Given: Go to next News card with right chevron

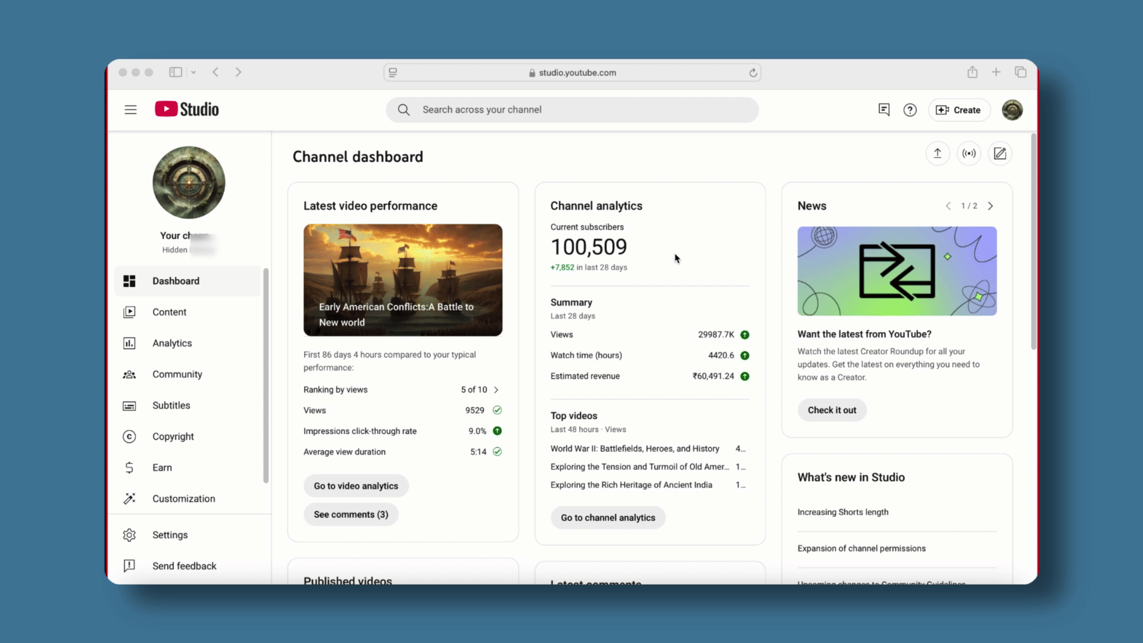Looking at the screenshot, I should tap(991, 206).
